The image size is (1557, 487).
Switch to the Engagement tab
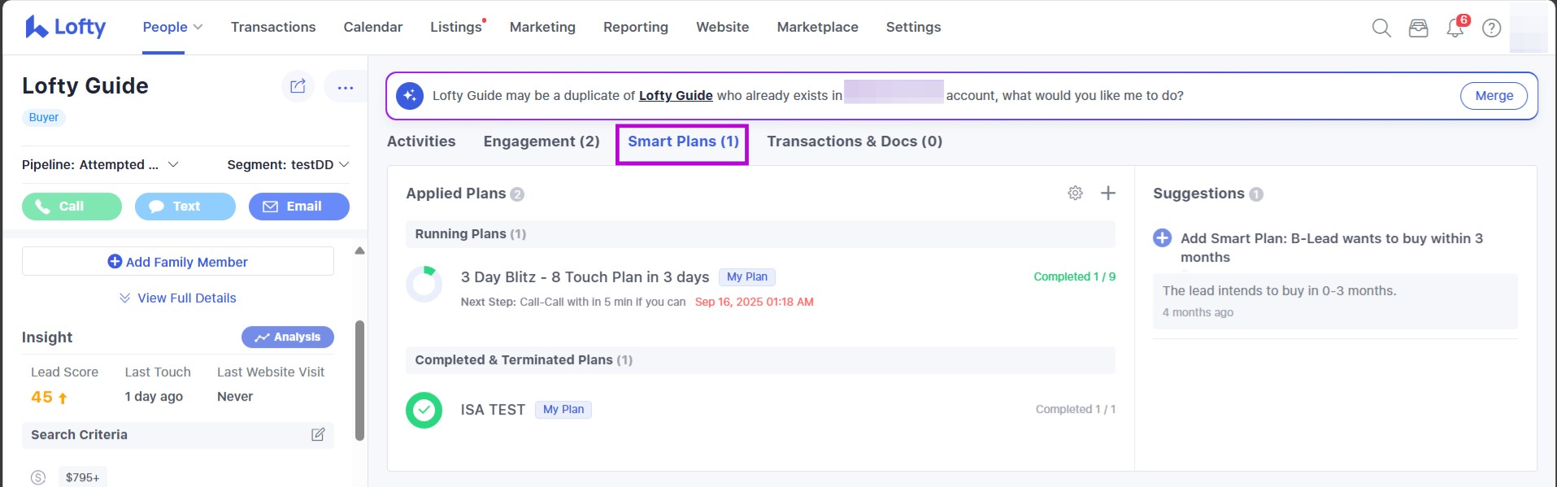tap(541, 141)
